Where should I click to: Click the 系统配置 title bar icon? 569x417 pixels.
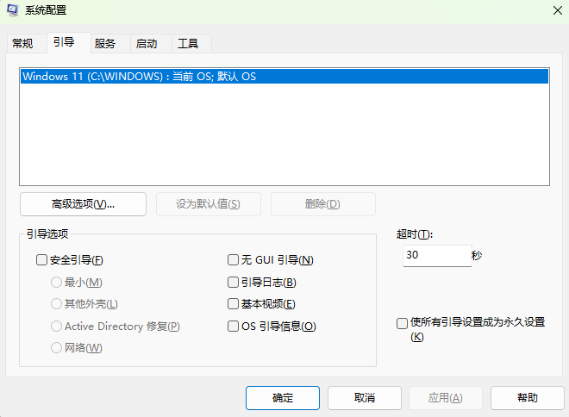point(12,10)
